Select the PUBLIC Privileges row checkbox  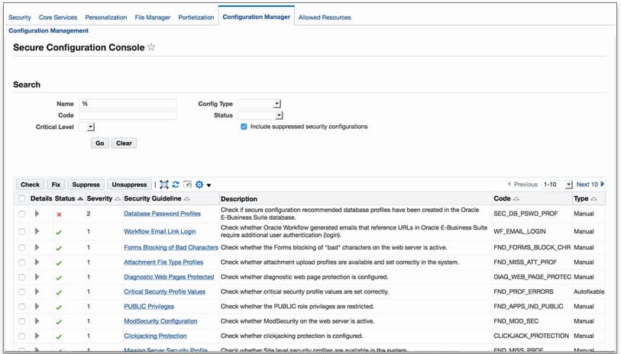pyautogui.click(x=22, y=307)
